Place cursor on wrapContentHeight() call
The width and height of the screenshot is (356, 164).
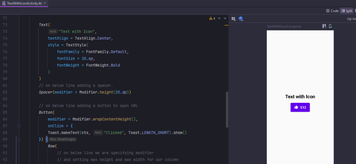click(x=114, y=119)
